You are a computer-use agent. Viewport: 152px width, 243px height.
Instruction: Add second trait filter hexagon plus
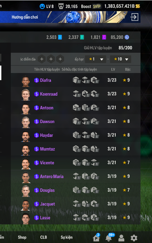click(x=51, y=59)
